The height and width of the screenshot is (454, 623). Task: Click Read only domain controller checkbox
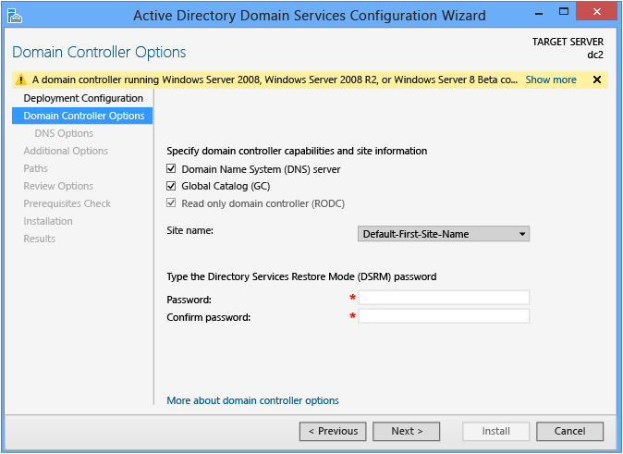pyautogui.click(x=171, y=203)
